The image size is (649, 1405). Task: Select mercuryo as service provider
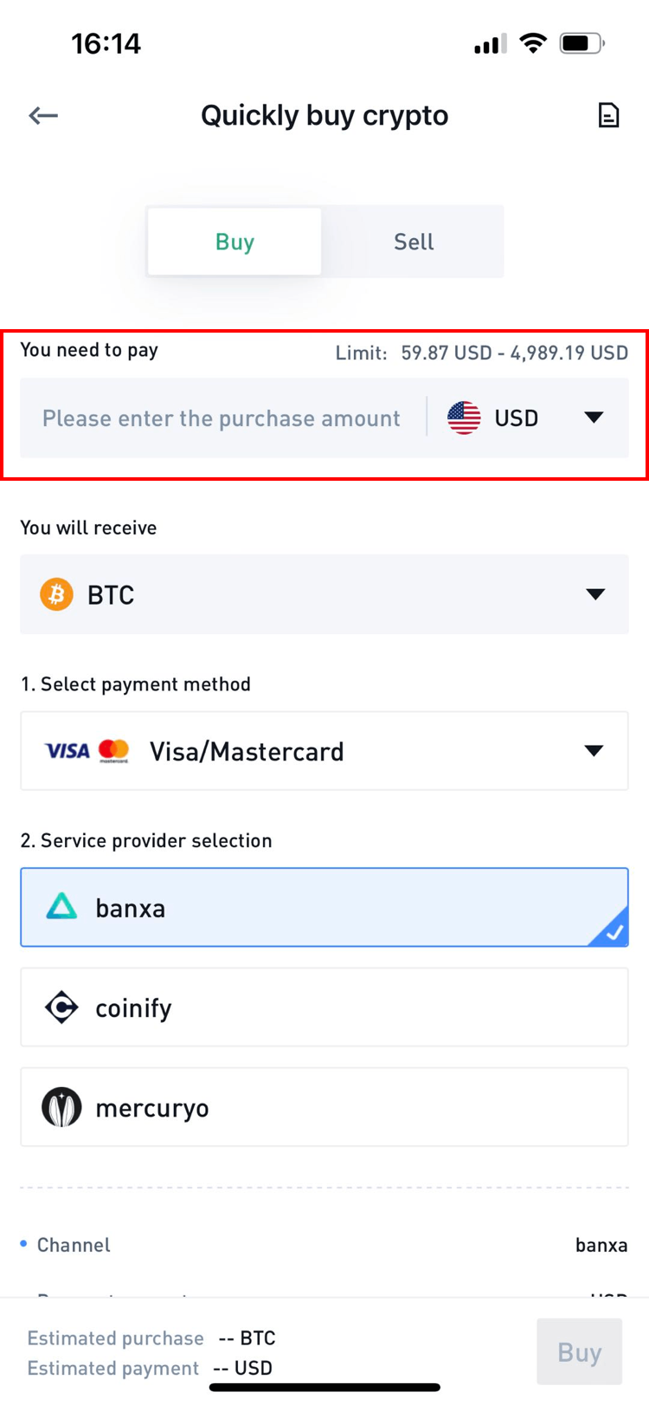(324, 1107)
